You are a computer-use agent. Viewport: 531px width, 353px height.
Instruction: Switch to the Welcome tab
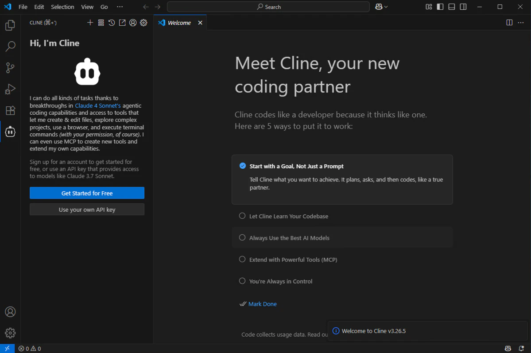click(x=179, y=23)
